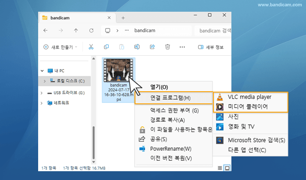This screenshot has width=306, height=180.
Task: Open a new tab with plus button
Action: click(x=123, y=18)
